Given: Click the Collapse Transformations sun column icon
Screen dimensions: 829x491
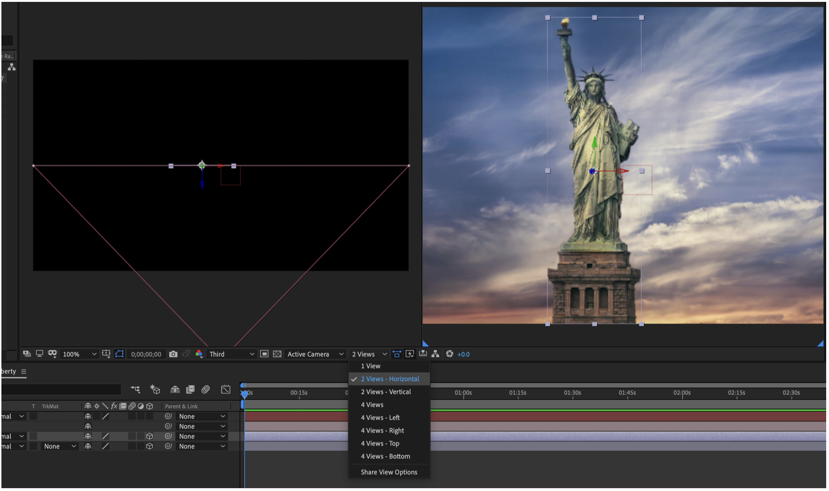Looking at the screenshot, I should pyautogui.click(x=96, y=406).
